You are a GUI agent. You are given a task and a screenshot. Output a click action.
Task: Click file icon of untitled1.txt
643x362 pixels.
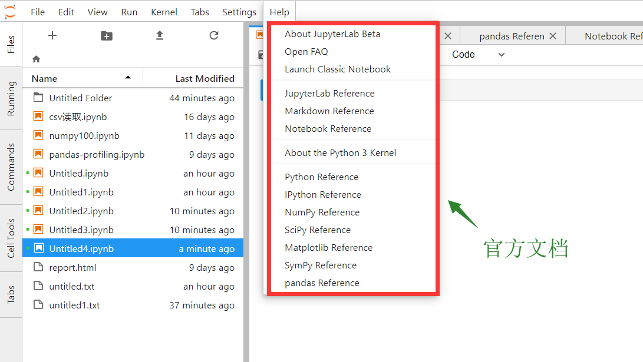pos(38,305)
